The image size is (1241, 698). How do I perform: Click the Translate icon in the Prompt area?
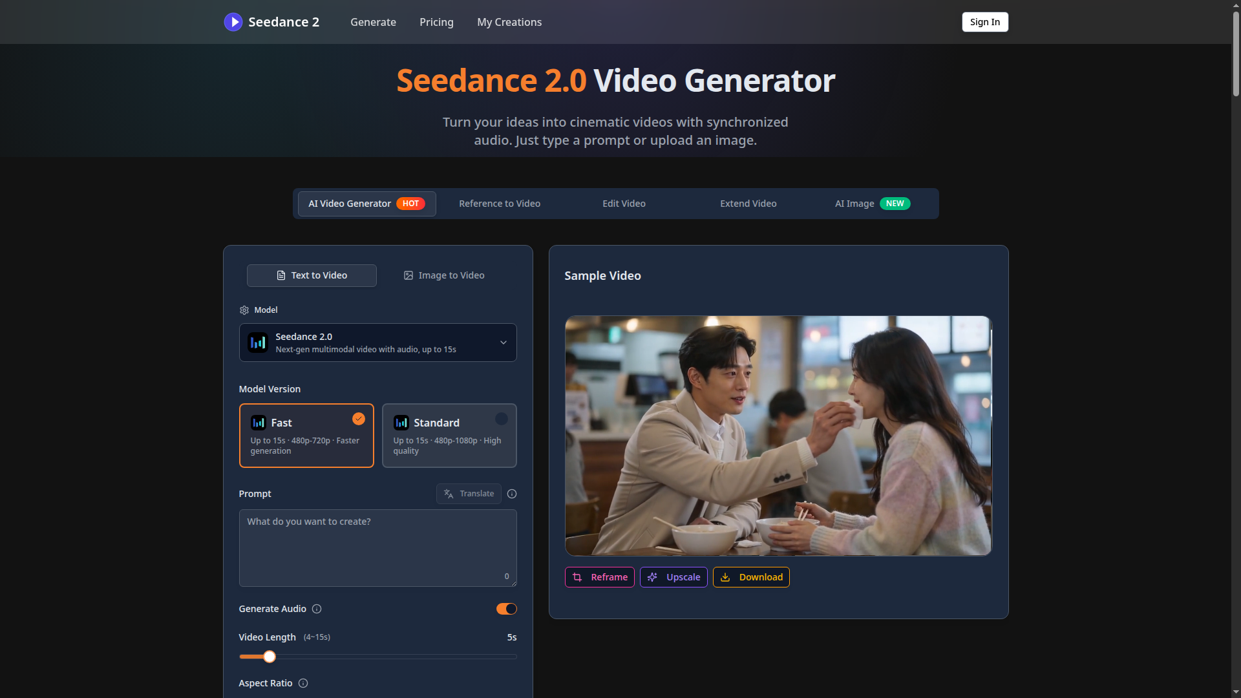tap(448, 493)
